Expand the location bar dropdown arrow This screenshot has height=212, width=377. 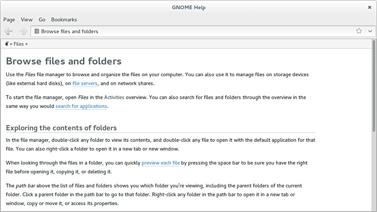370,31
